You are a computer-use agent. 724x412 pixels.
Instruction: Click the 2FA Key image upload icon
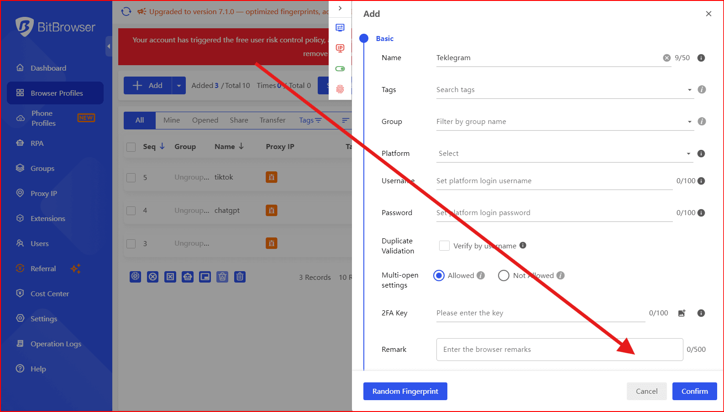[682, 313]
